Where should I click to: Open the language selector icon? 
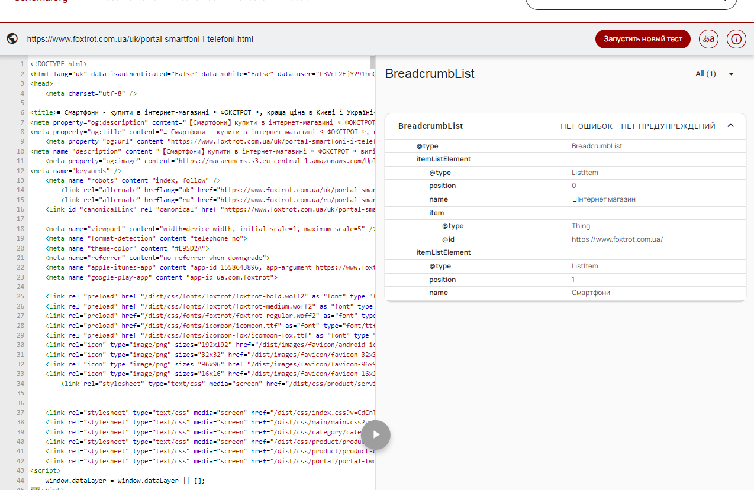coord(708,39)
